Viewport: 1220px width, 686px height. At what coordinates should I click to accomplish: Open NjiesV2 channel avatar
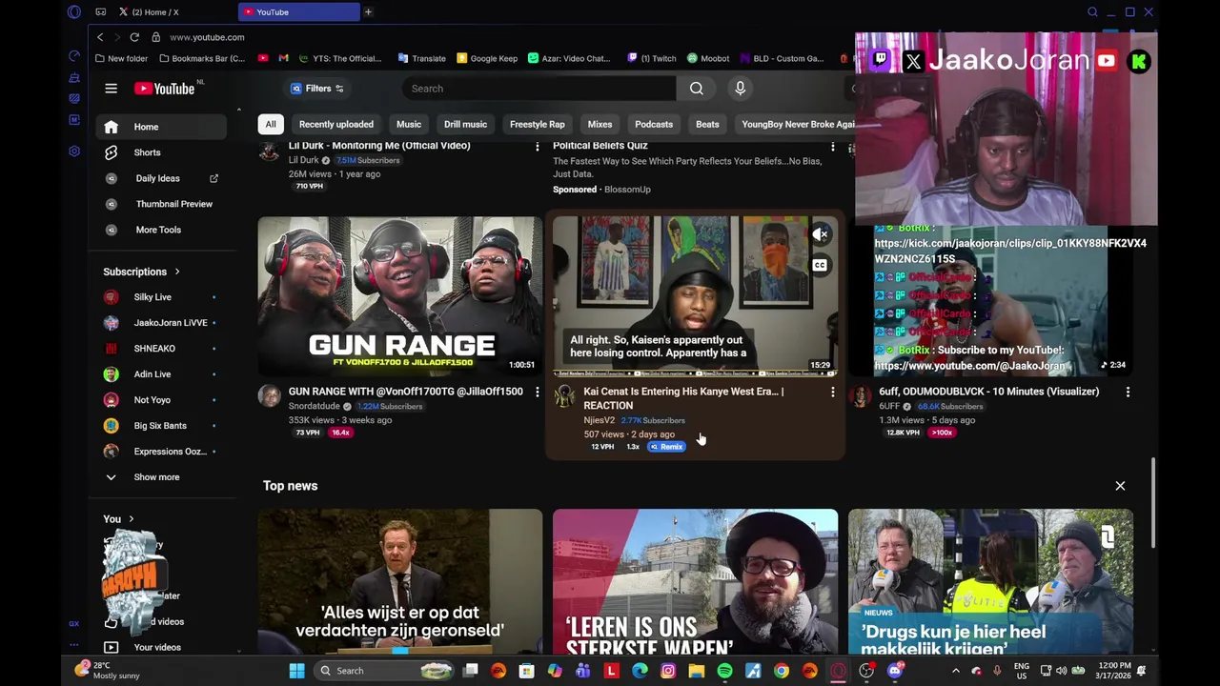click(565, 396)
